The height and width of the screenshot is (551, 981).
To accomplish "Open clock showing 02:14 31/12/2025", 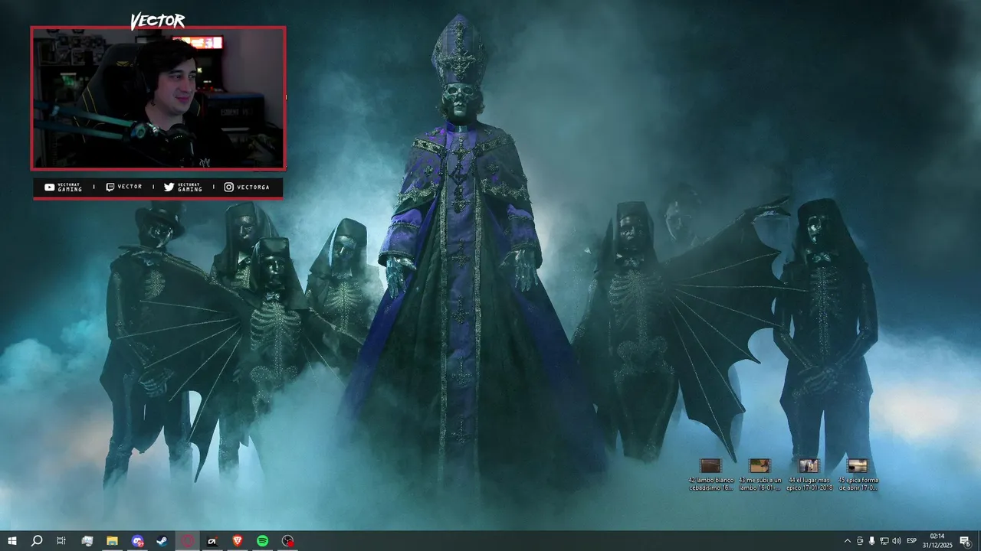I will click(937, 541).
